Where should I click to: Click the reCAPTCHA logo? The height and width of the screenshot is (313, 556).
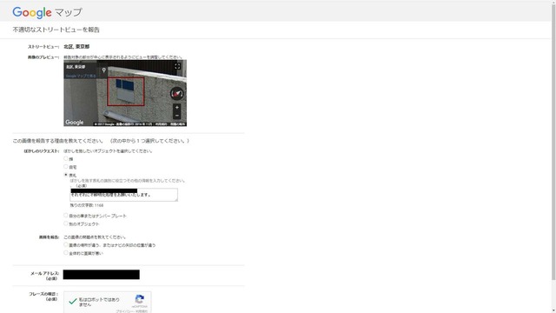point(140,299)
